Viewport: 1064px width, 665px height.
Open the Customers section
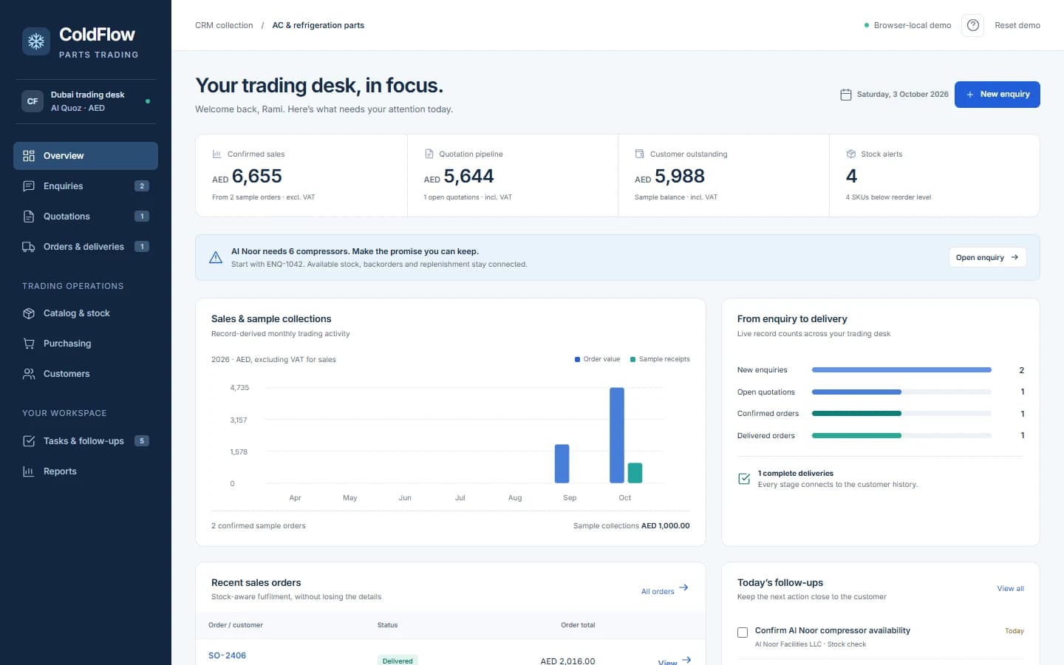click(86, 374)
